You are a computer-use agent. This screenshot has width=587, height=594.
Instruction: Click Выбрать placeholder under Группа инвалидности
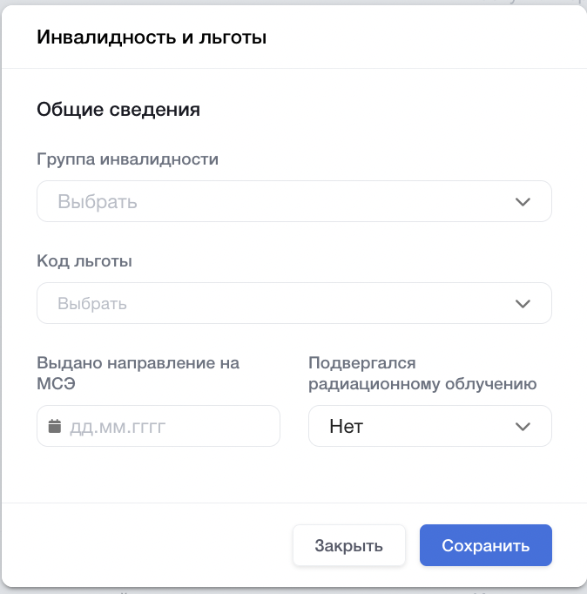[x=98, y=202]
